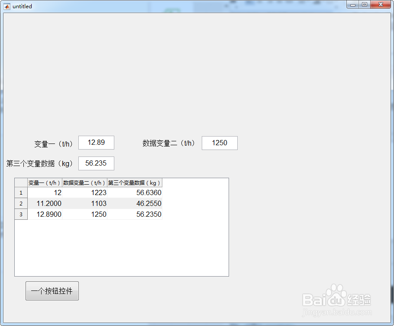Minimize the untitled window
Viewport: 394px width, 326px height.
(x=353, y=5)
